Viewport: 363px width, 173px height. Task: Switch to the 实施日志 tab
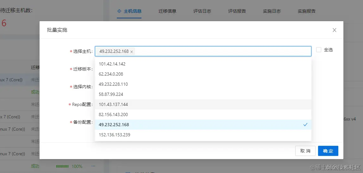tap(272, 11)
